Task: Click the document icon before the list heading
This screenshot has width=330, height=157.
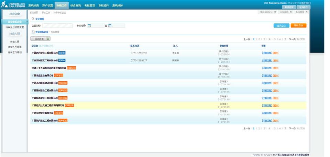Action: [x=33, y=32]
